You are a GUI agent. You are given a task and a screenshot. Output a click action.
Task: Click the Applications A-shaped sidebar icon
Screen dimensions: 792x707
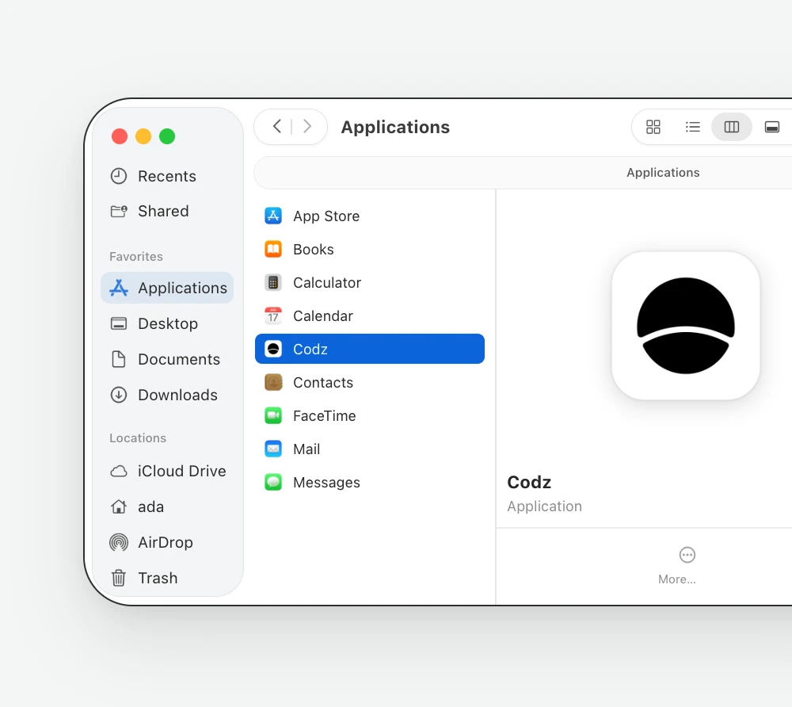(x=119, y=288)
